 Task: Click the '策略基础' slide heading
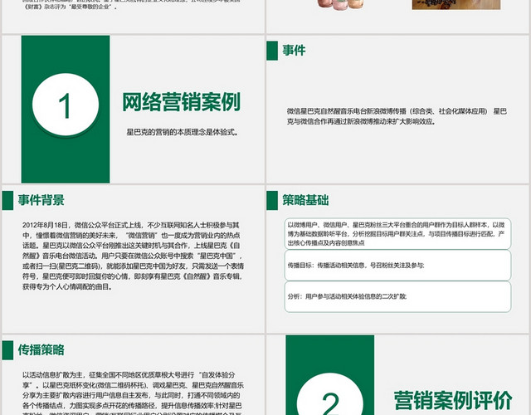click(305, 200)
